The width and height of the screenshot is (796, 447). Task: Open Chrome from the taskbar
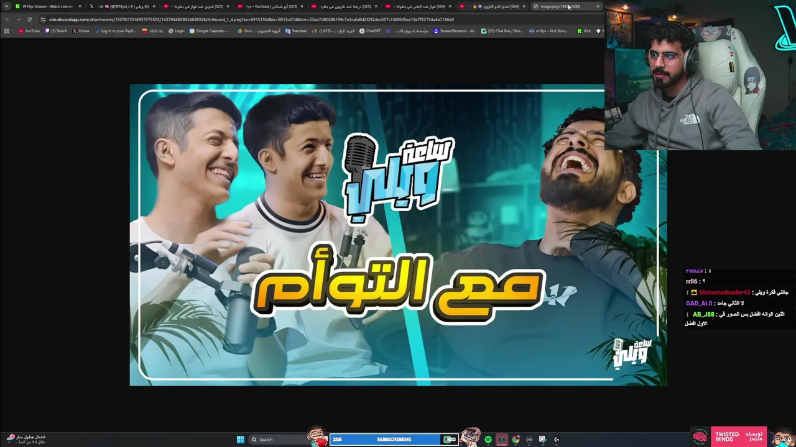coord(516,440)
